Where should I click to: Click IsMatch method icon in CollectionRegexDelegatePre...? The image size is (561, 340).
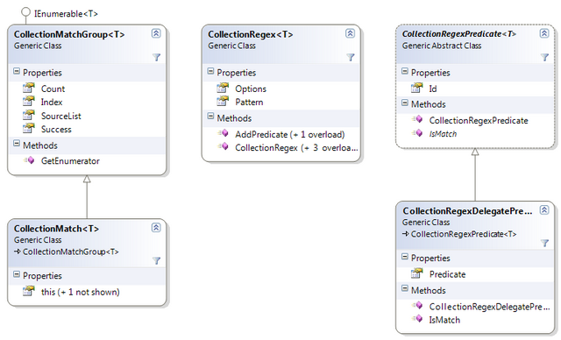pos(417,319)
